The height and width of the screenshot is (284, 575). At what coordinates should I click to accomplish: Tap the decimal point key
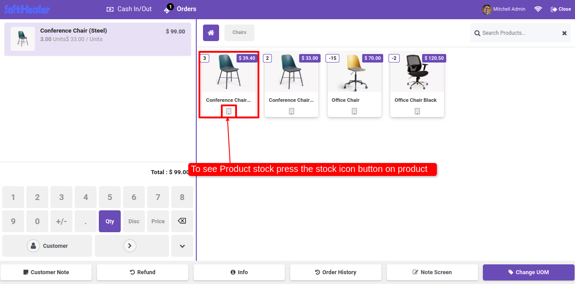tap(85, 221)
